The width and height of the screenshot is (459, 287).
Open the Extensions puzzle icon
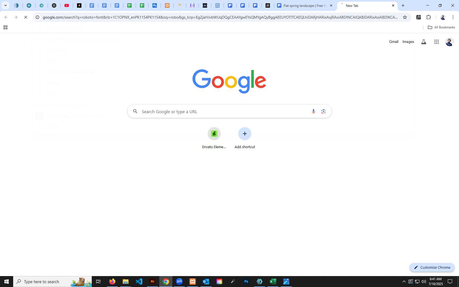[x=428, y=17]
